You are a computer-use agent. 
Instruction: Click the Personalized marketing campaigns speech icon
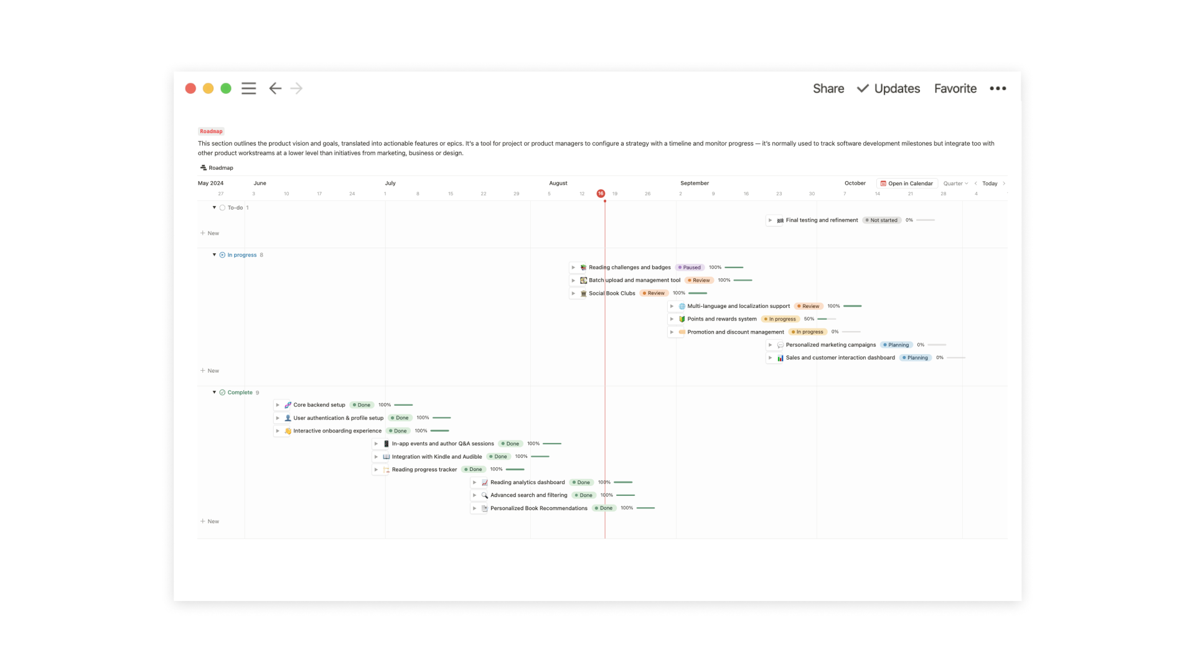[780, 345]
